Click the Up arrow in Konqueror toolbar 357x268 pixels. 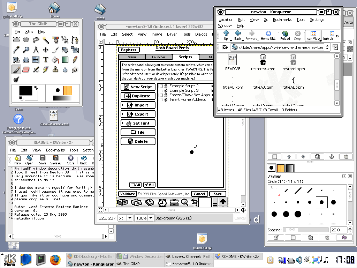click(226, 35)
